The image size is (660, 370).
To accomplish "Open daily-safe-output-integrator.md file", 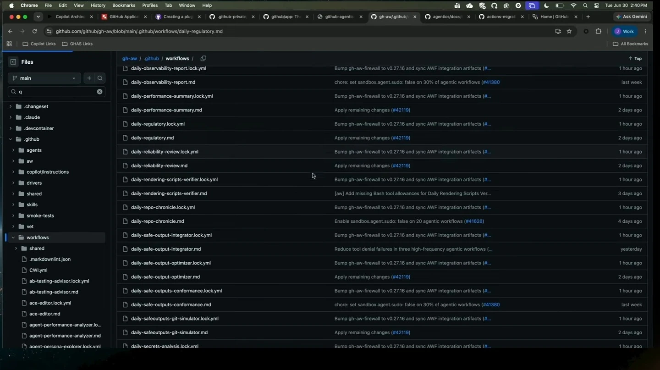I will 166,249.
